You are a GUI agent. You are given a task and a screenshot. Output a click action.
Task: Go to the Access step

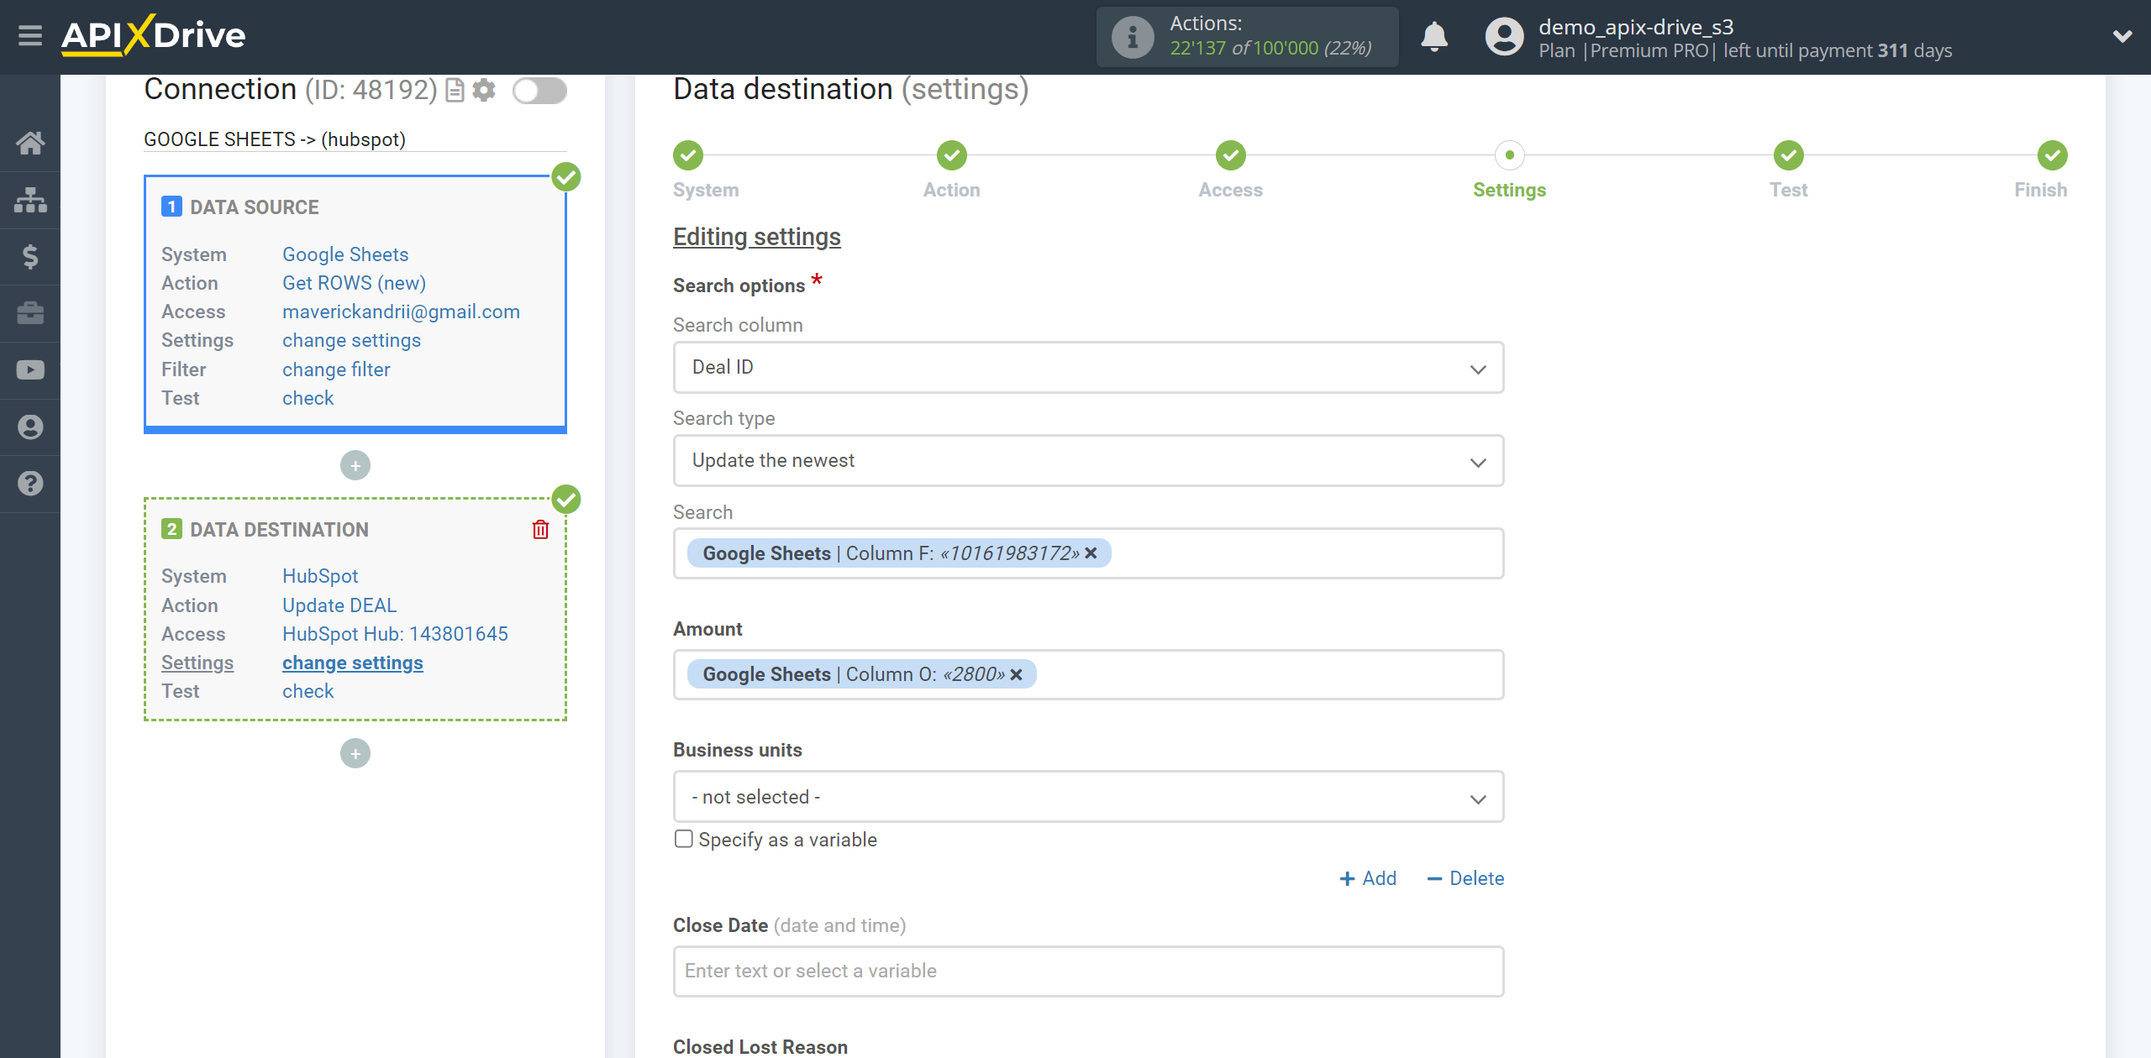1230,155
